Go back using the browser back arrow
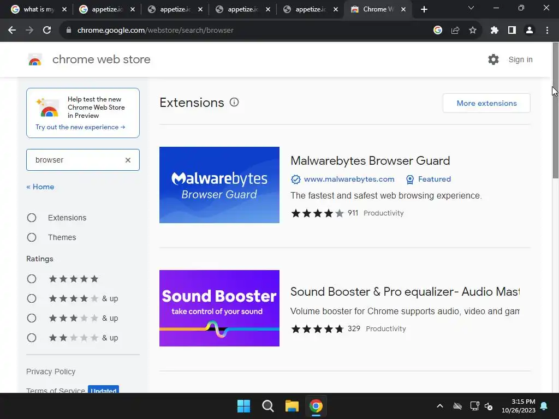The width and height of the screenshot is (559, 419). [x=12, y=31]
